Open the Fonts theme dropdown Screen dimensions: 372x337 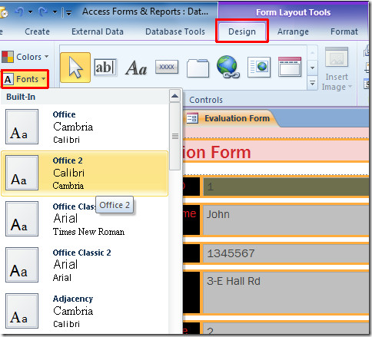point(25,79)
